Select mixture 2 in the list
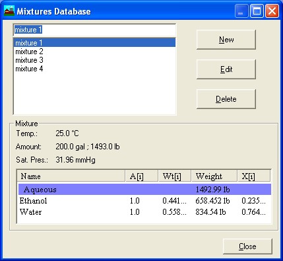This screenshot has width=283, height=261. click(x=94, y=52)
